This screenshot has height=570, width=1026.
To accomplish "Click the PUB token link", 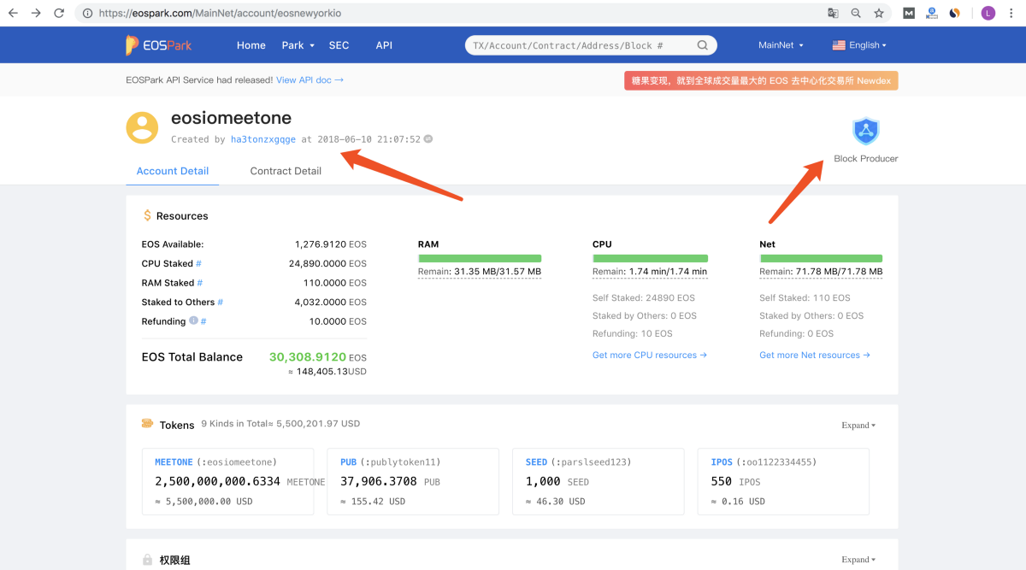I will [348, 462].
